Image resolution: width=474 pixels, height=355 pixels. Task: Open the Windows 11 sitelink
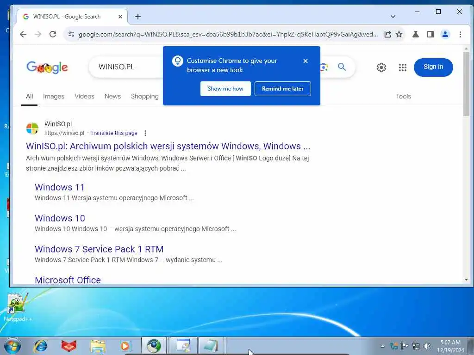click(60, 187)
